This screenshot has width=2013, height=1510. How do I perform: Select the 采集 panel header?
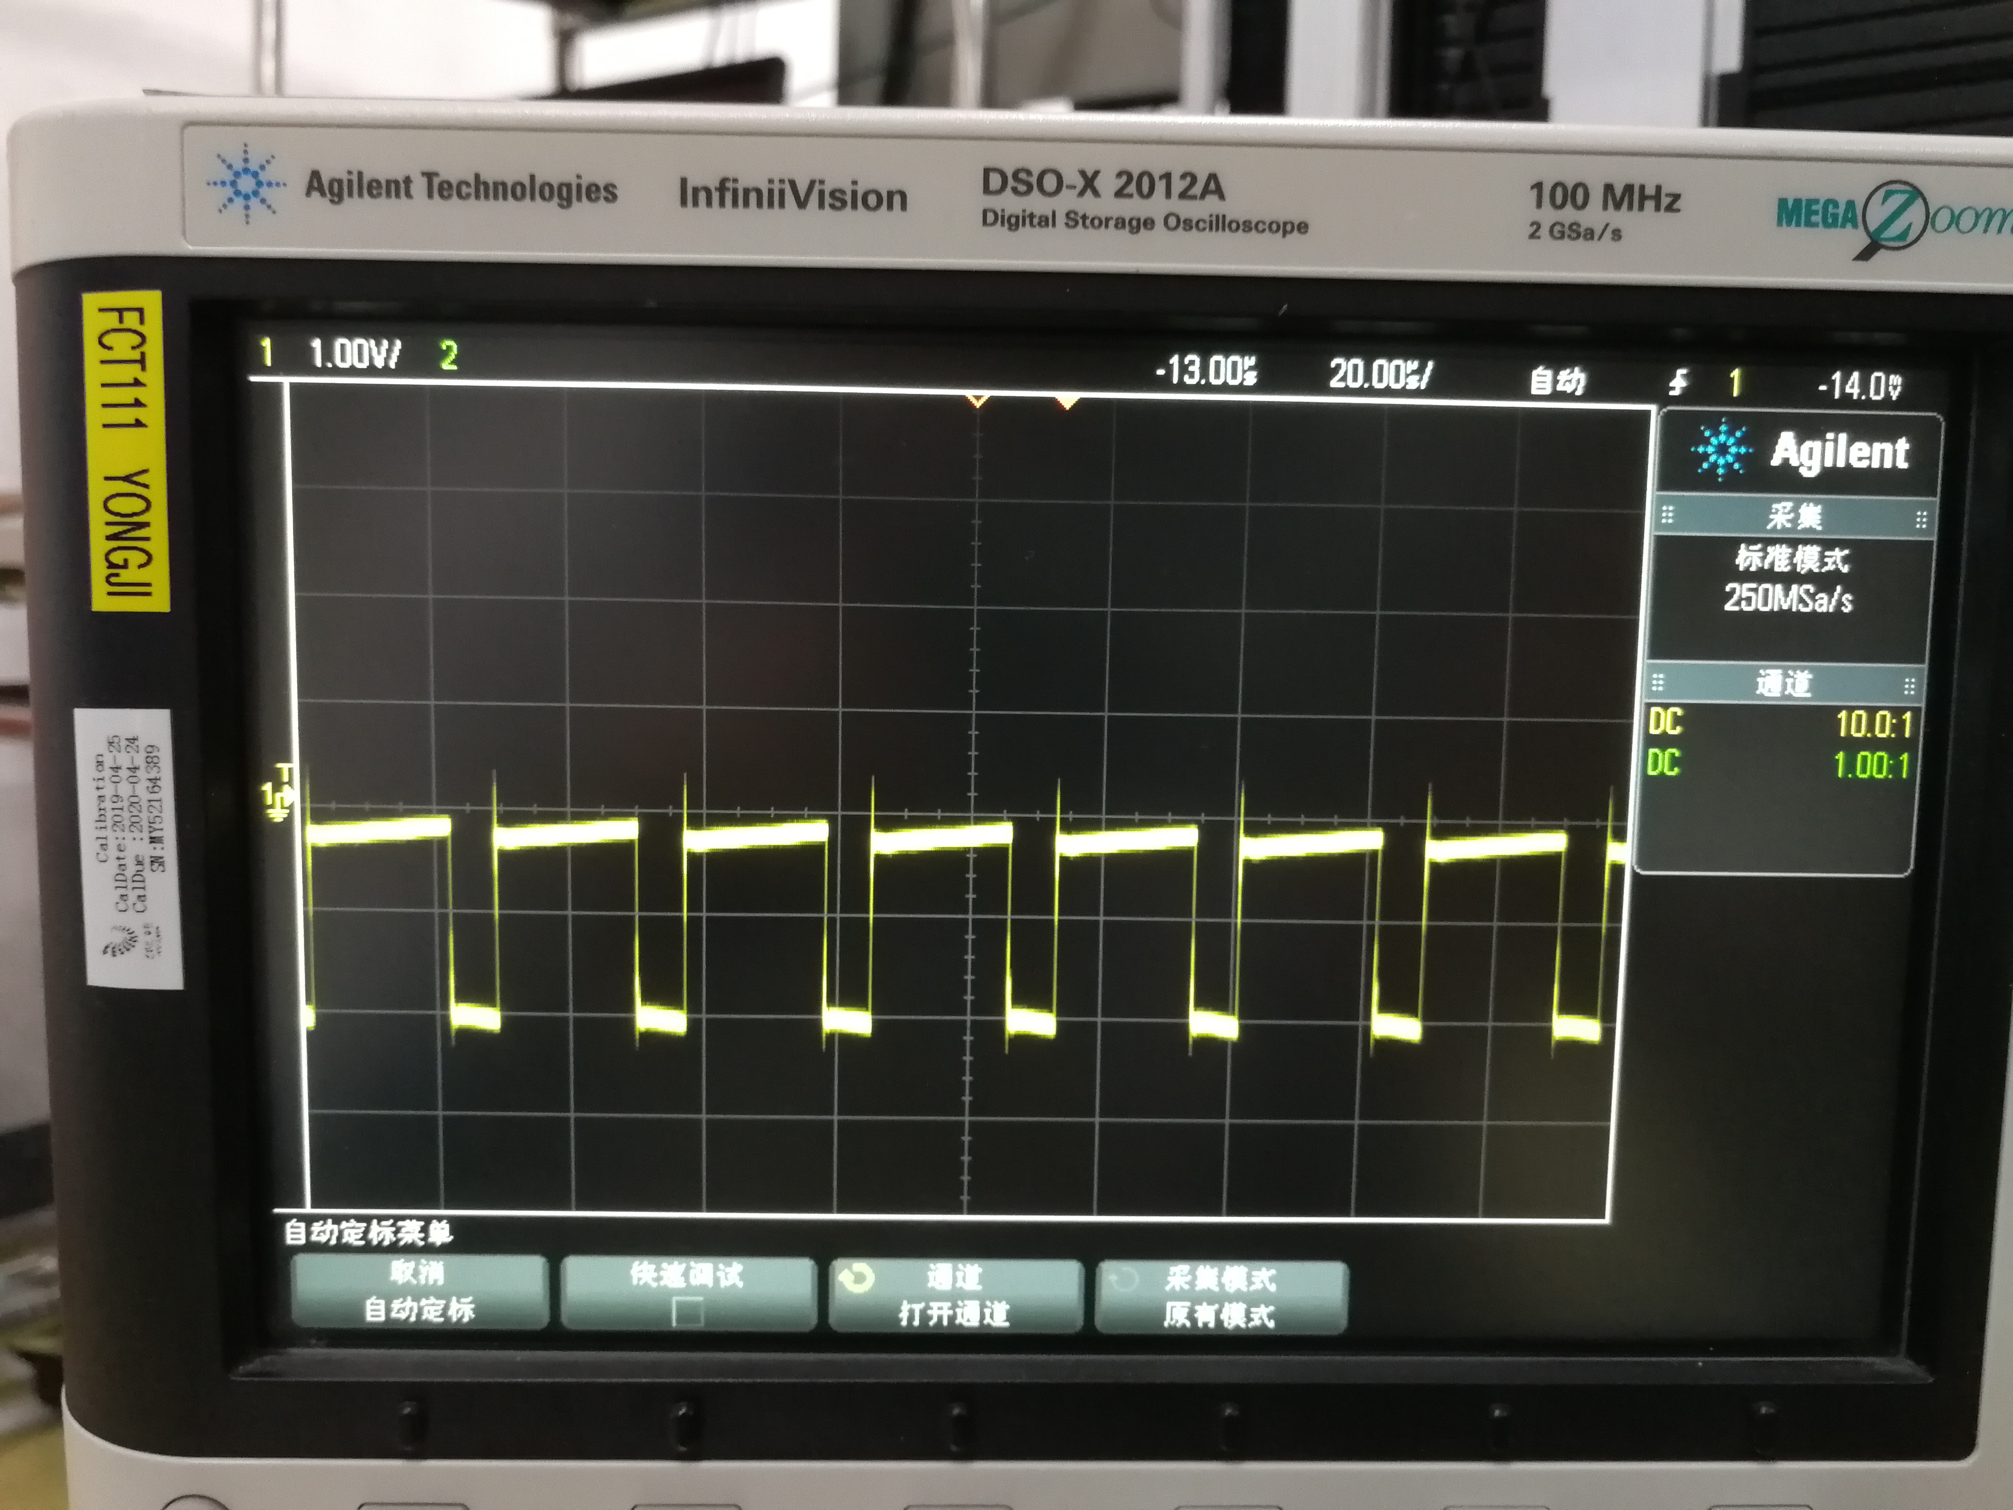tap(1794, 517)
